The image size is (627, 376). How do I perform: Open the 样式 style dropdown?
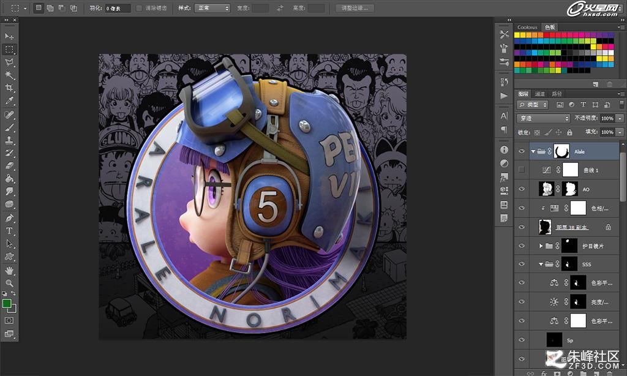pyautogui.click(x=212, y=8)
